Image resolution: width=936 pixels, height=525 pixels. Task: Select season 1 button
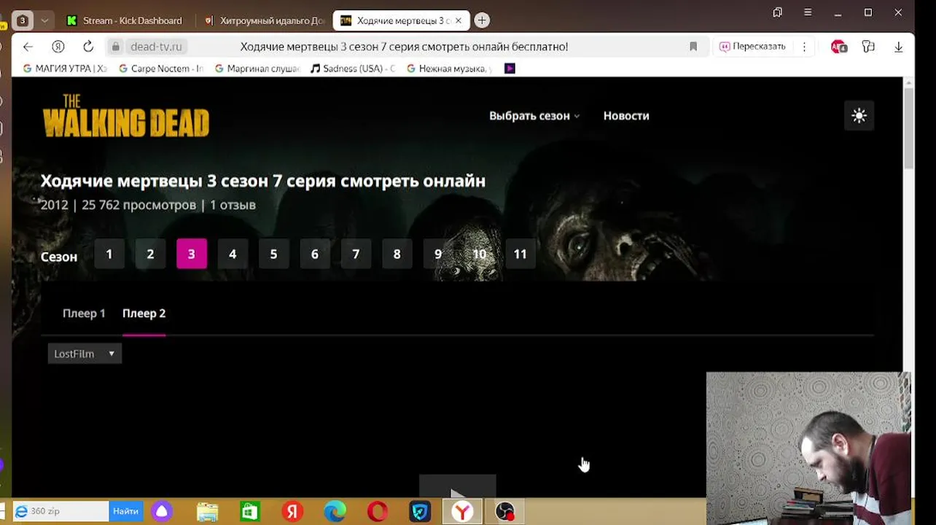tap(109, 254)
